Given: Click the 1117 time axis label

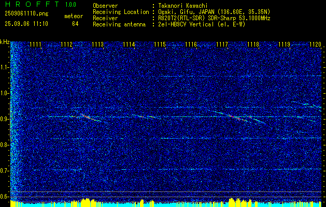Looking at the screenshot, I should pos(222,45).
